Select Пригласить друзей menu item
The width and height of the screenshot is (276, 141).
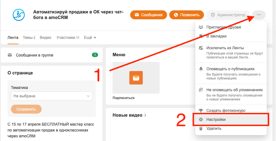point(231,27)
